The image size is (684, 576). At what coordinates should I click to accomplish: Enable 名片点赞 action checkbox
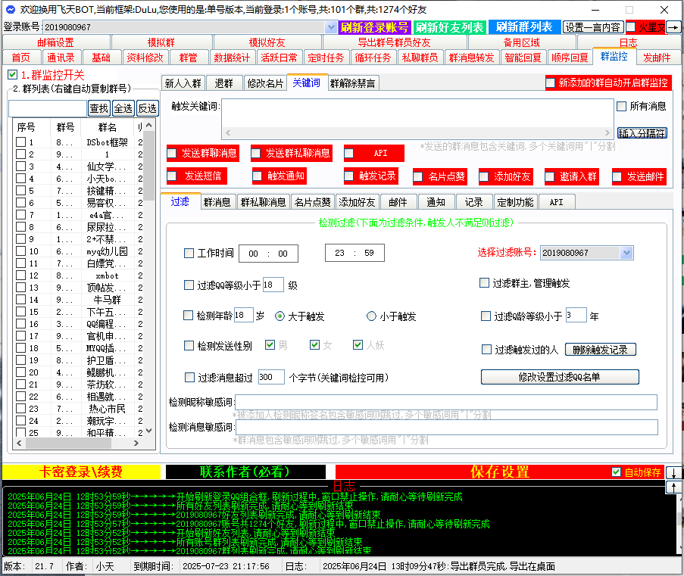(x=418, y=176)
